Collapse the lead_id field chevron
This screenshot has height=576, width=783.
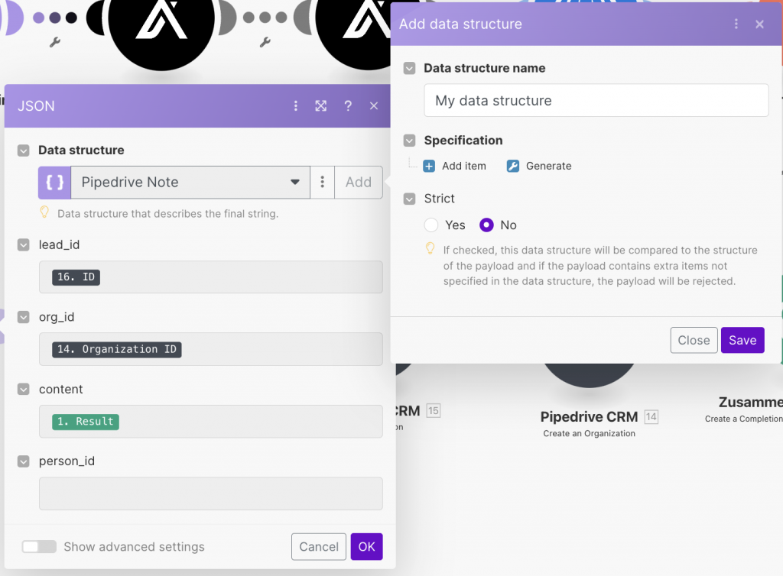coord(24,245)
